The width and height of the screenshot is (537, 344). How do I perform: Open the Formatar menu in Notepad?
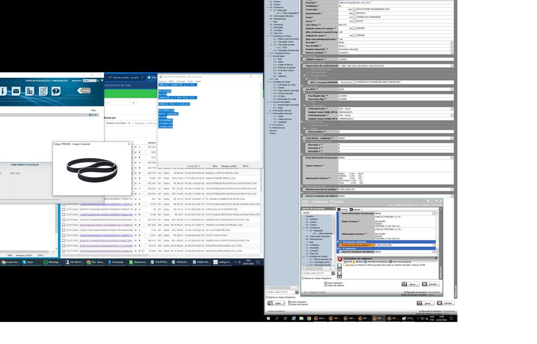point(180,81)
